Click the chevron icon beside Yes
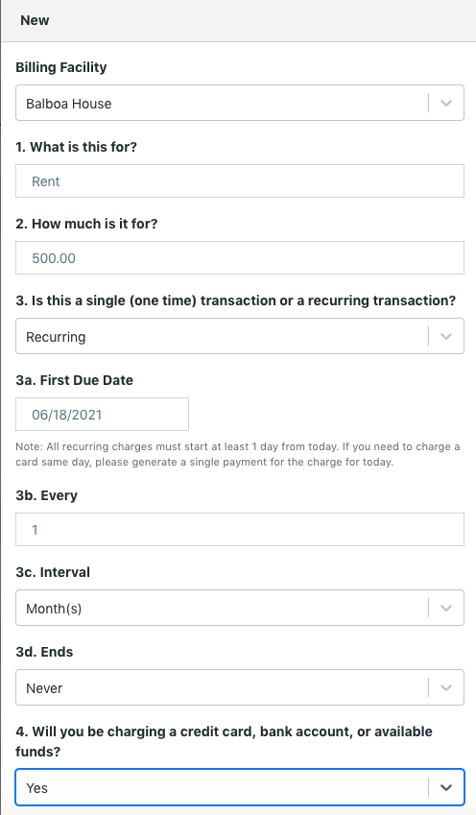Screen dimensions: 476x815 446,787
